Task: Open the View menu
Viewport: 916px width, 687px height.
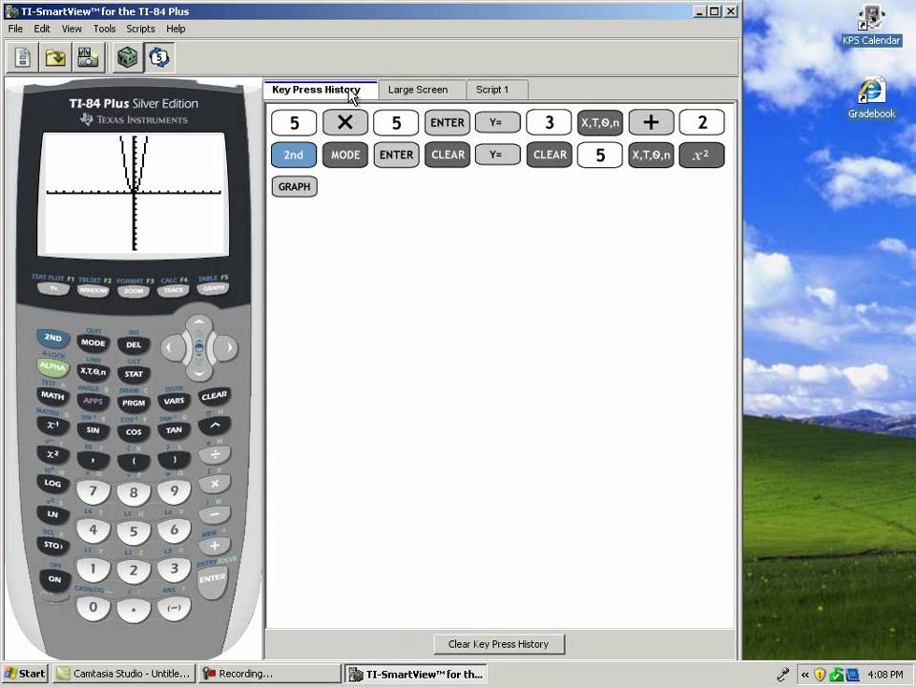Action: pyautogui.click(x=72, y=29)
